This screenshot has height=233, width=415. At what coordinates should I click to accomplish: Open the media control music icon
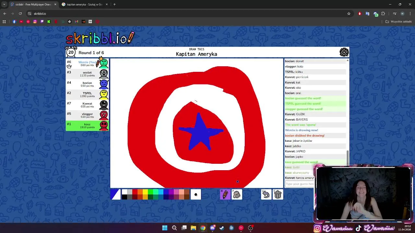pyautogui.click(x=395, y=14)
